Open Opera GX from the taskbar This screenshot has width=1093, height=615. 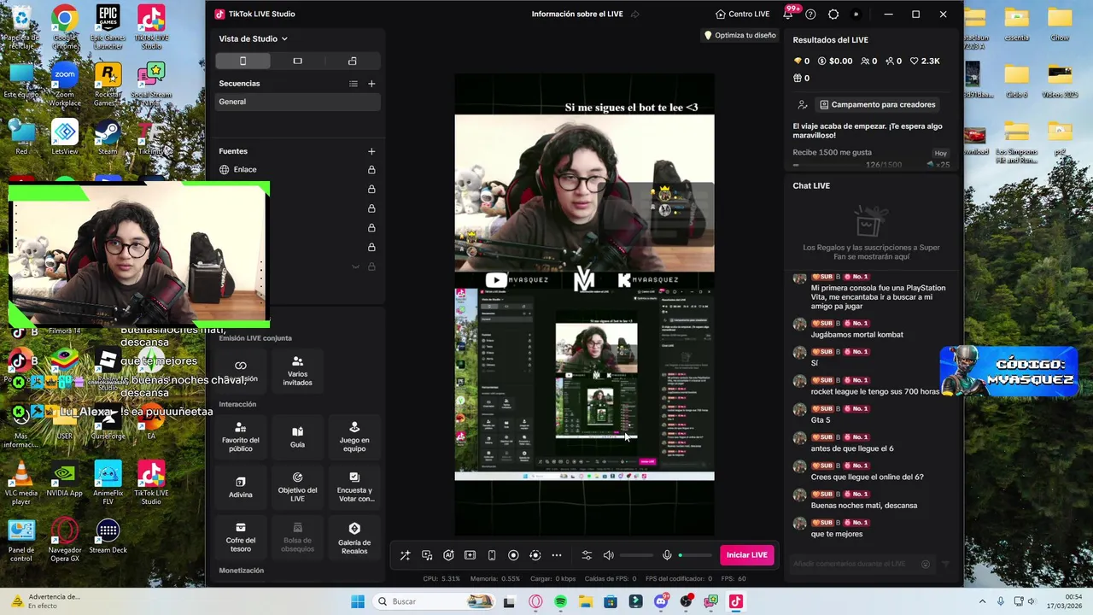point(535,601)
